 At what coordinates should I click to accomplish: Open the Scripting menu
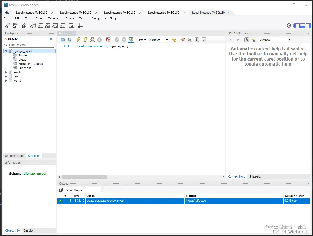pos(99,18)
